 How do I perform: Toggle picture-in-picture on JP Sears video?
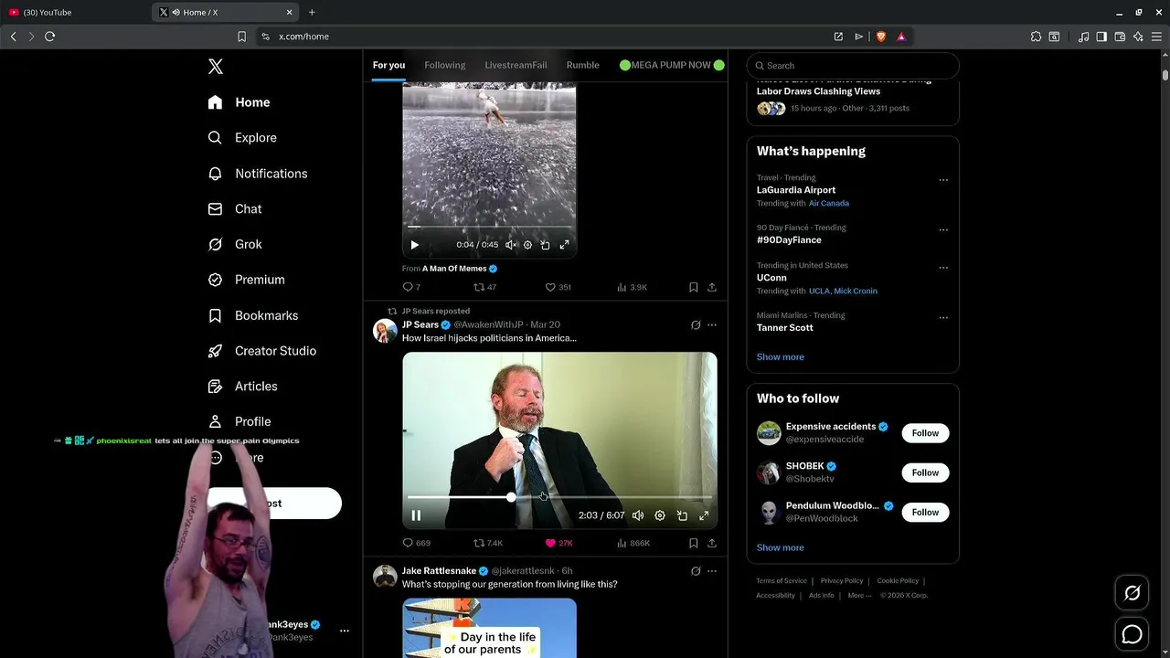coord(682,515)
